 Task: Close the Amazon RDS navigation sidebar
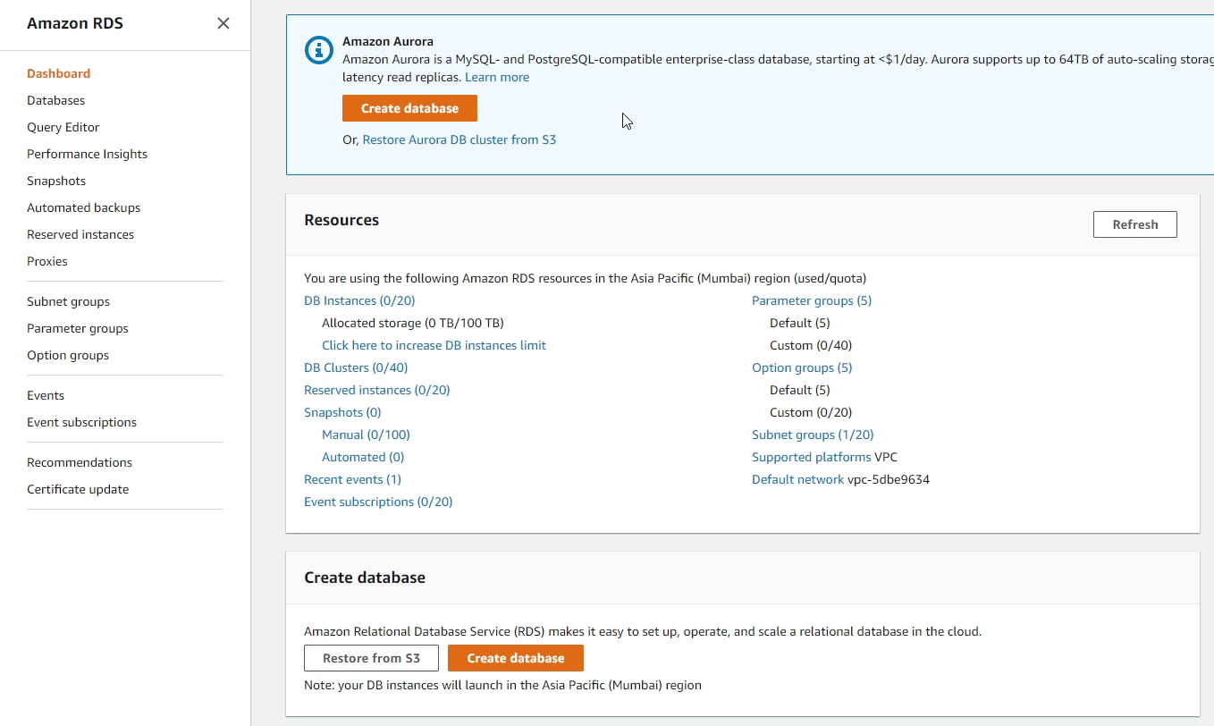pos(223,23)
